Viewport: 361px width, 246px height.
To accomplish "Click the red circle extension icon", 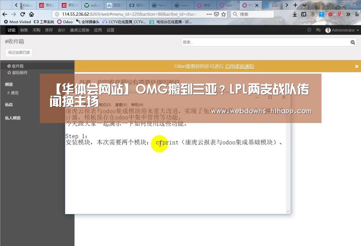I will pos(330,14).
